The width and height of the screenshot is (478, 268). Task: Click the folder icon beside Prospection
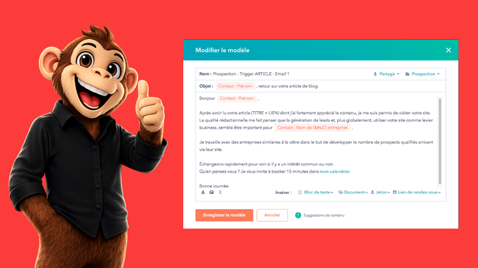(408, 74)
